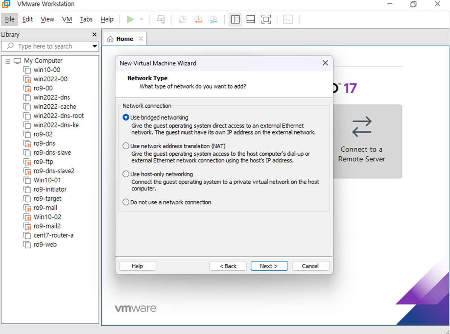The height and width of the screenshot is (334, 450).
Task: Click the VMware Workstation app icon in title bar
Action: tap(6, 4)
